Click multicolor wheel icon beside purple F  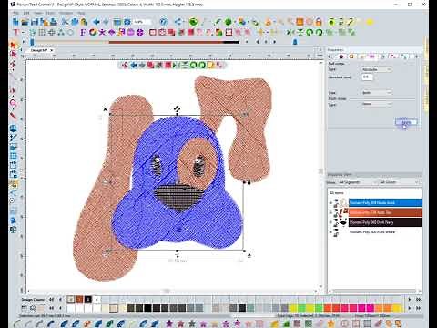click(x=93, y=32)
